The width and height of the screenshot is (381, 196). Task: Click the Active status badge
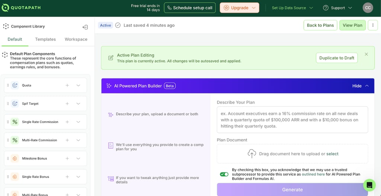click(x=105, y=25)
